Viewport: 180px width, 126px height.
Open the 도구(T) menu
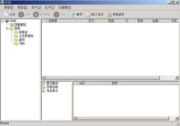[x=50, y=7]
